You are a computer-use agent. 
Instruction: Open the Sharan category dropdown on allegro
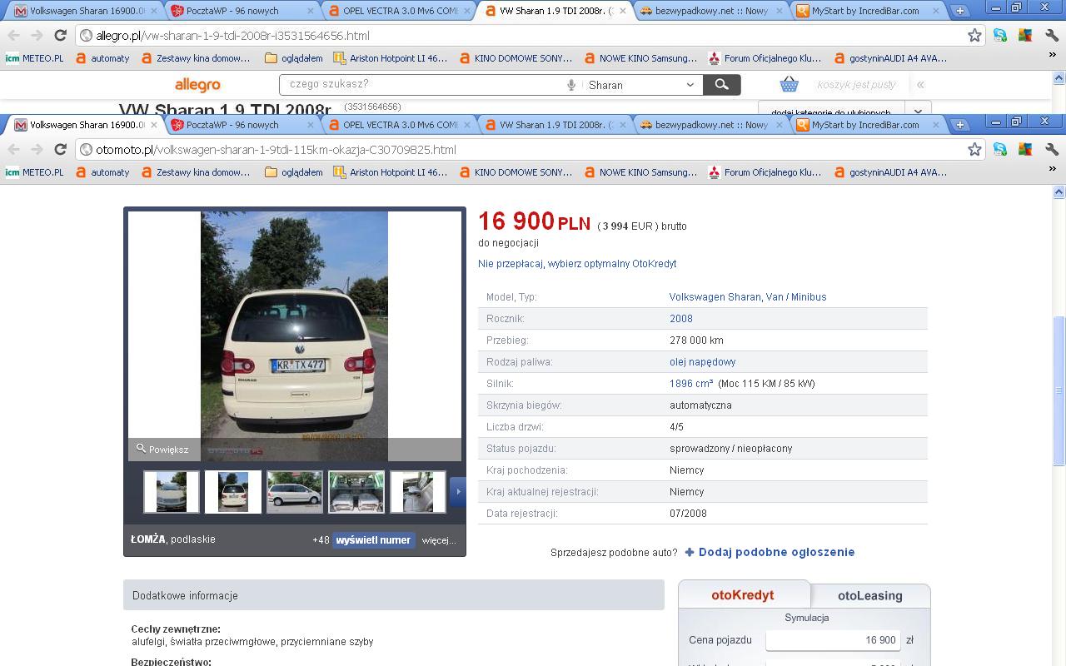click(x=641, y=85)
